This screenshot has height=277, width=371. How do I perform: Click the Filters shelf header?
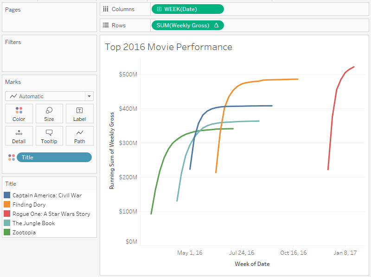[x=13, y=42]
